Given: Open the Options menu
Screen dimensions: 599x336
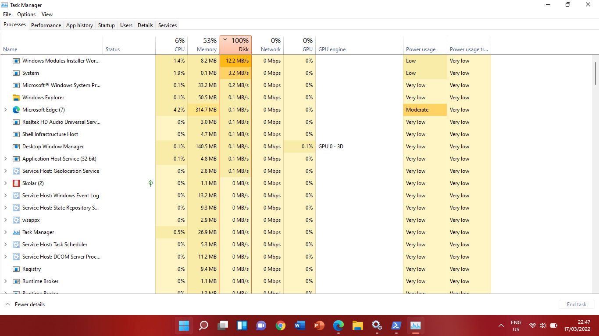Looking at the screenshot, I should coord(26,14).
